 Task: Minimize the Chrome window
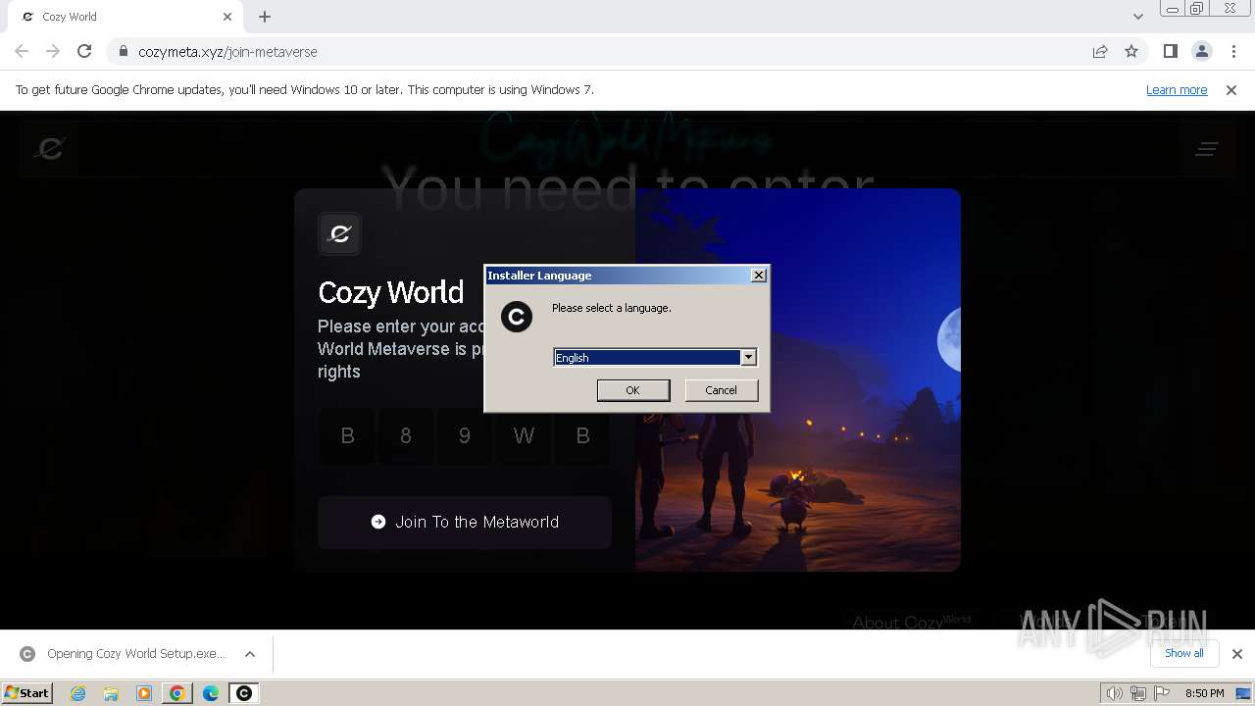click(1172, 9)
